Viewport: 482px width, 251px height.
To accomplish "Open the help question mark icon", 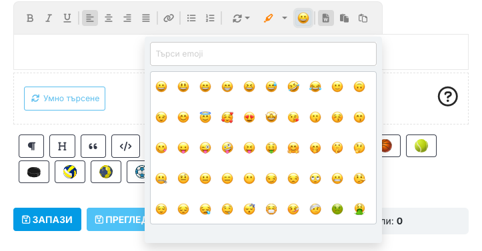I will click(447, 97).
